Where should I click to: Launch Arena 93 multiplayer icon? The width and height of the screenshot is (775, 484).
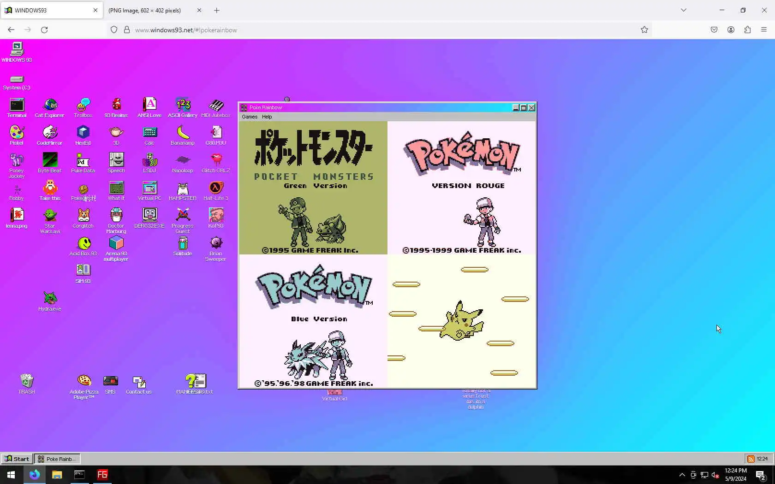[x=116, y=249]
